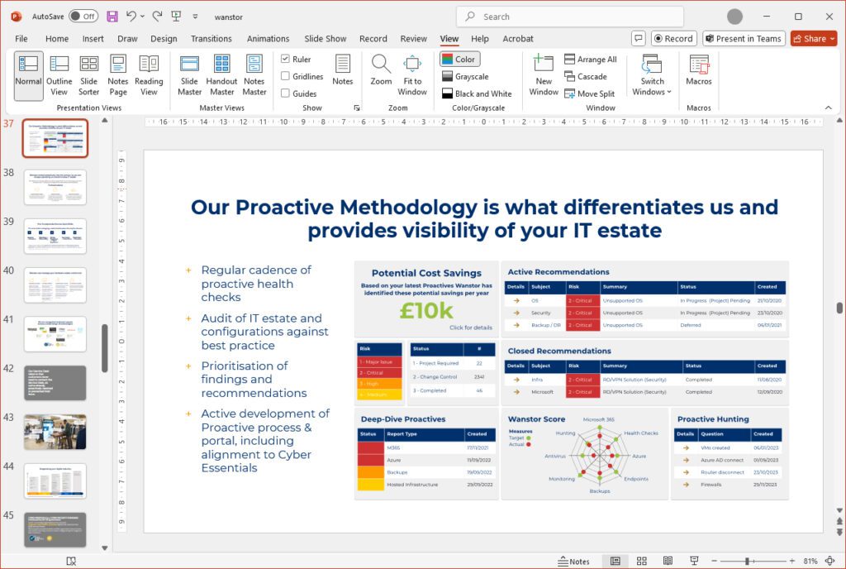The width and height of the screenshot is (846, 569).
Task: Open the Macros tool
Action: pos(699,71)
